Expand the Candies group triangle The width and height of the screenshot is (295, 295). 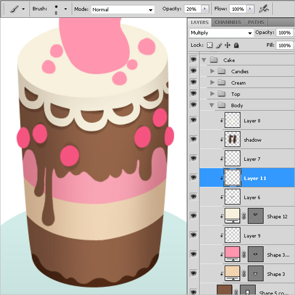point(212,71)
